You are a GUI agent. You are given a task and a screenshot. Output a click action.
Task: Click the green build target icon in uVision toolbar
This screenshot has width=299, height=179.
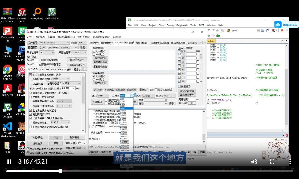218,36
